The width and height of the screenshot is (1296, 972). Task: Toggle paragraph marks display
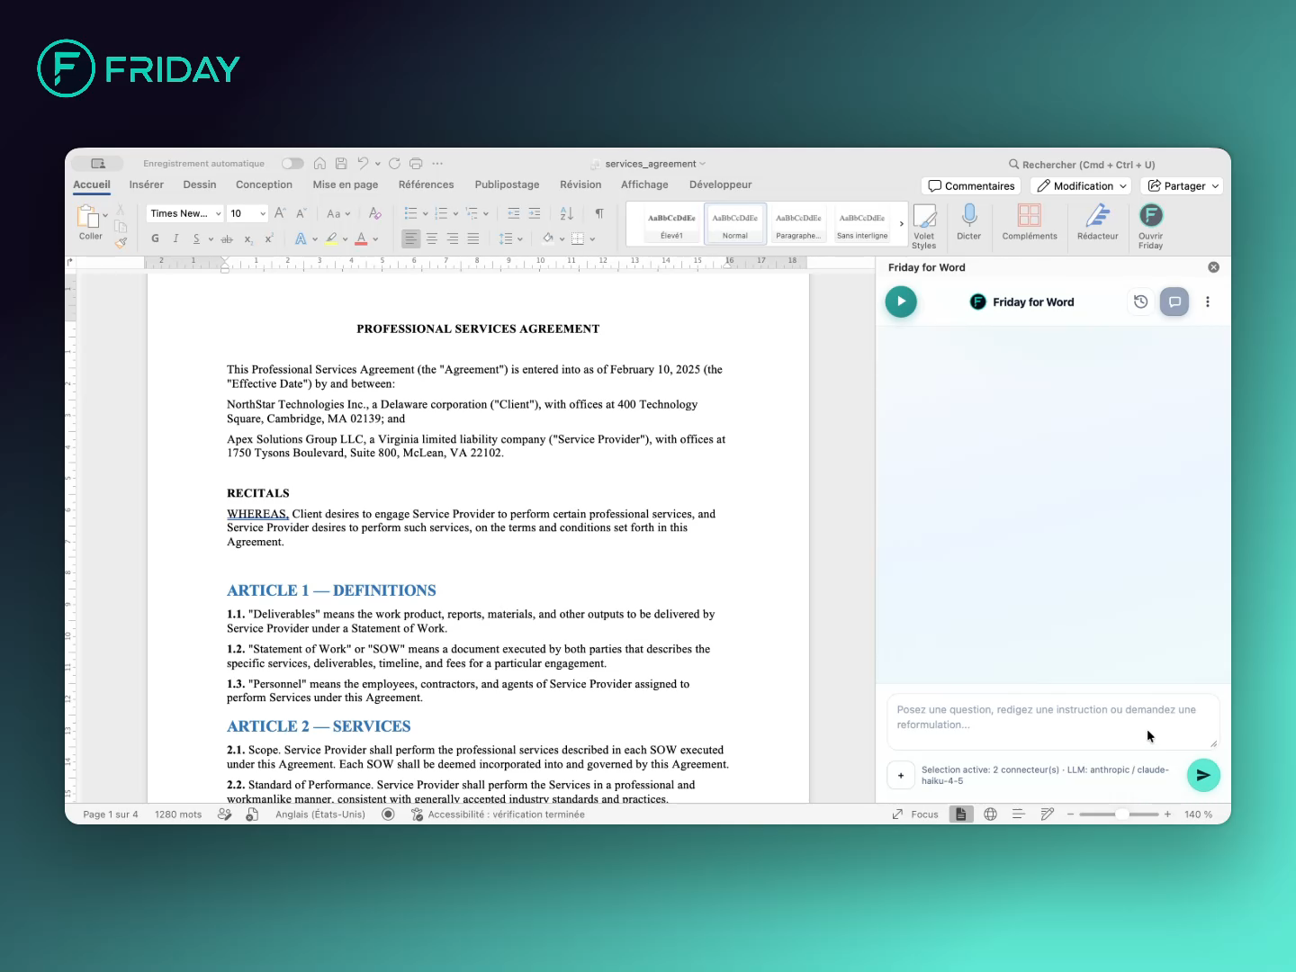click(x=599, y=213)
